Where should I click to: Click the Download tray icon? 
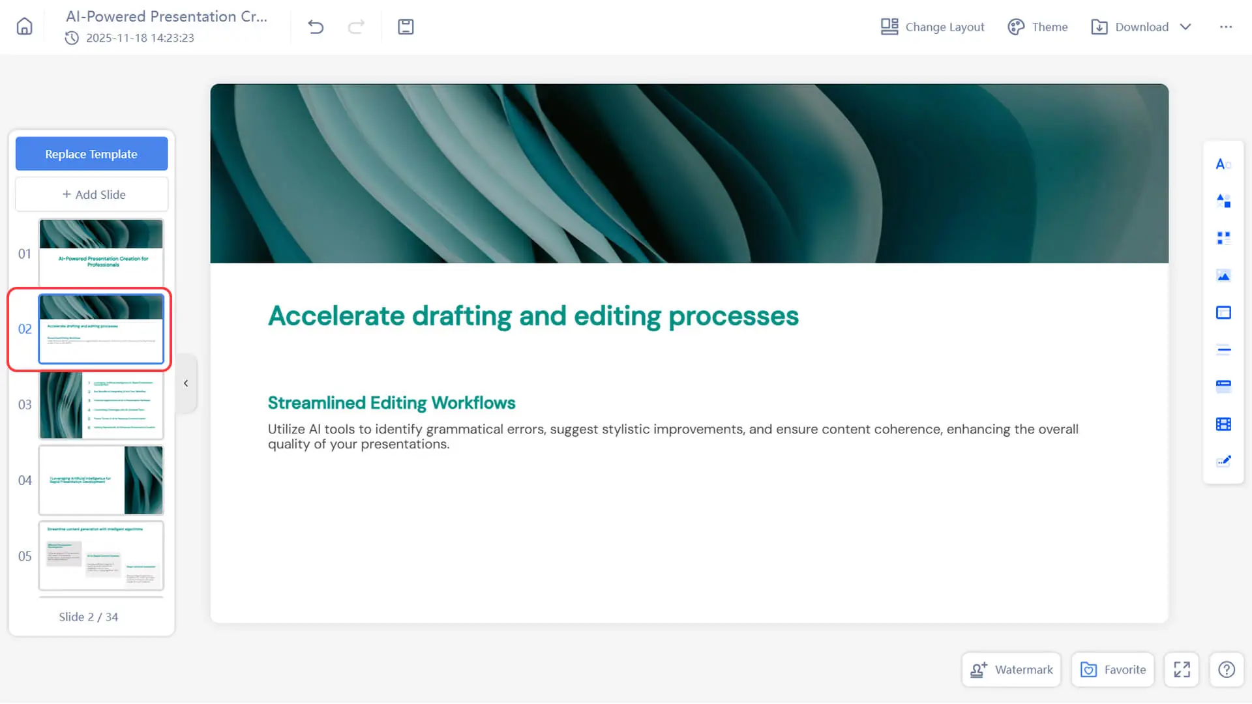tap(1099, 27)
